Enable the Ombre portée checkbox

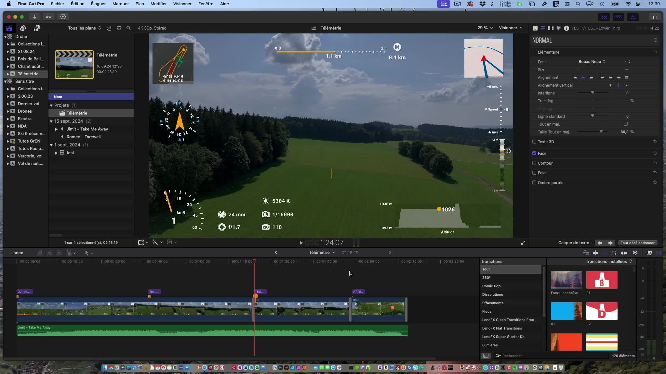point(534,182)
